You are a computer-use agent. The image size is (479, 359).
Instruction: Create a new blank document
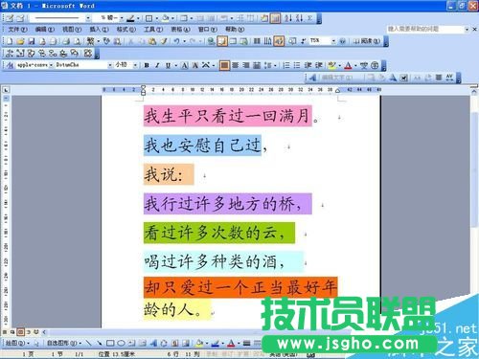point(10,41)
